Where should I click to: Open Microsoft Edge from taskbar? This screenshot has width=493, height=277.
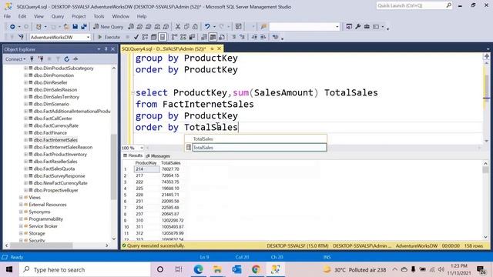point(199,269)
